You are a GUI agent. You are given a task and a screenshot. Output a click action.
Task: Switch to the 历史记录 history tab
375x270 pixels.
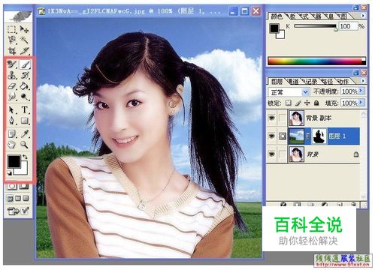(x=310, y=82)
